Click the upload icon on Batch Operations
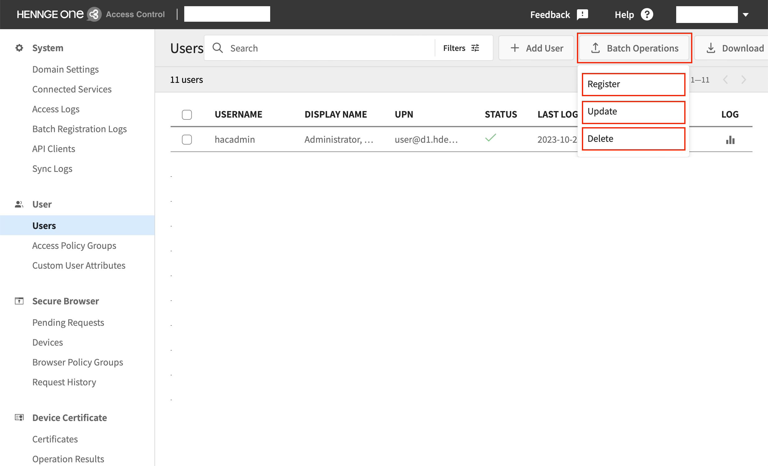The height and width of the screenshot is (466, 768). point(595,48)
